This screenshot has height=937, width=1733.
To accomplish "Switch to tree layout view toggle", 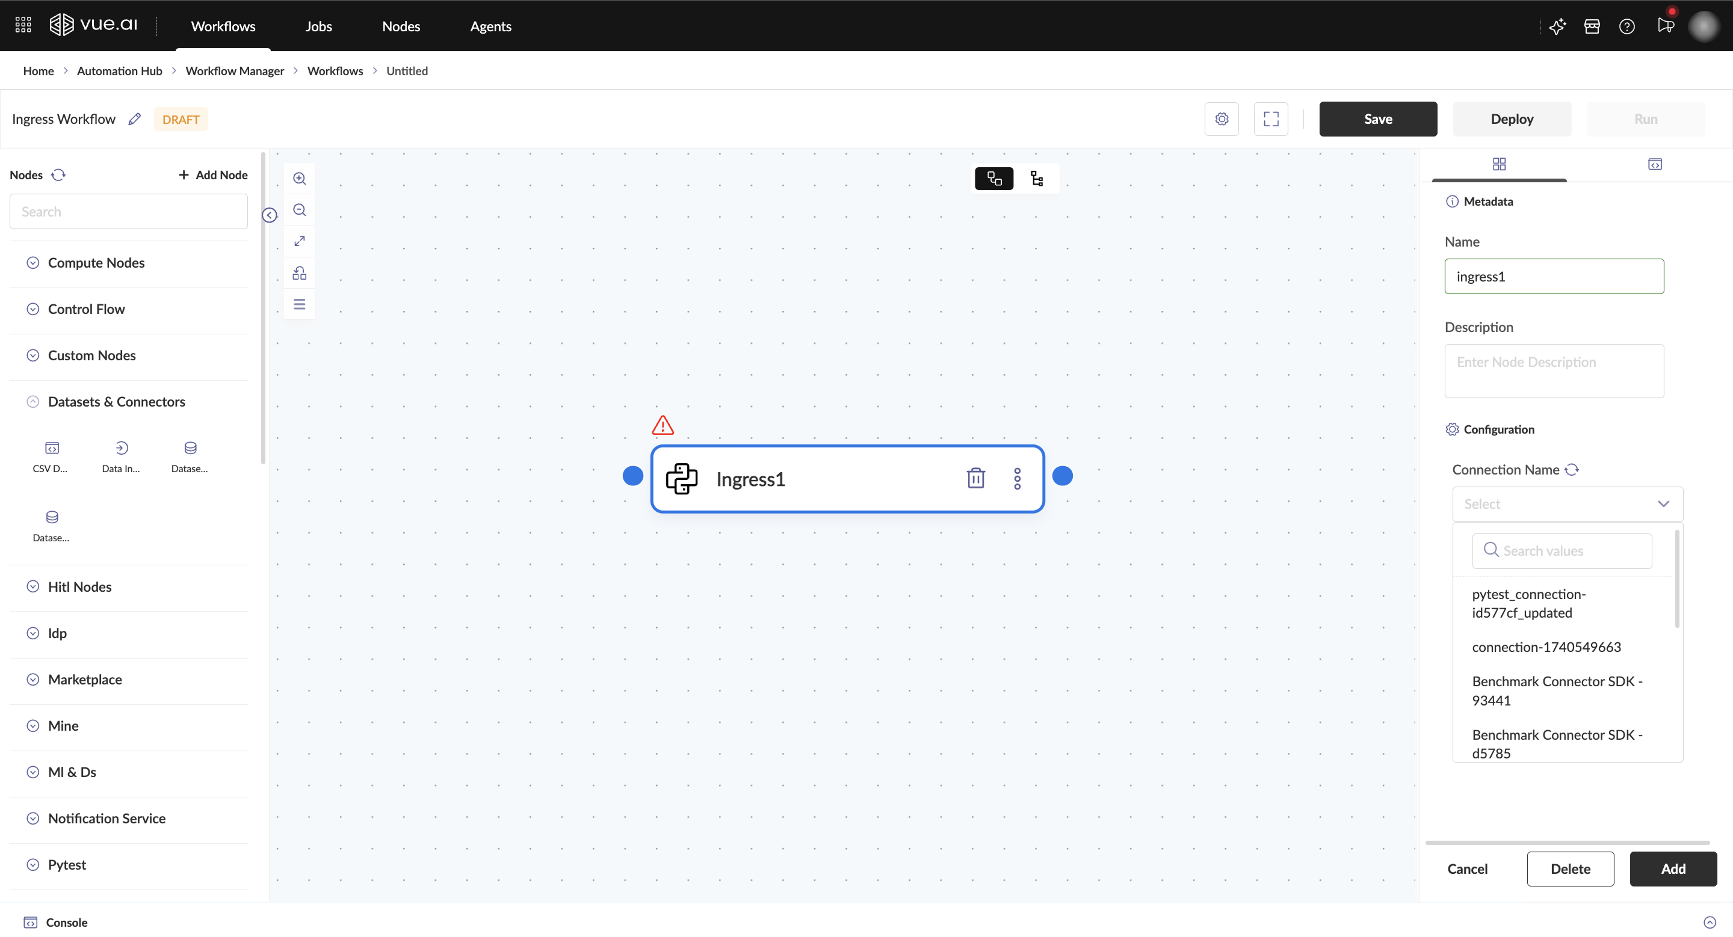I will pyautogui.click(x=1037, y=179).
